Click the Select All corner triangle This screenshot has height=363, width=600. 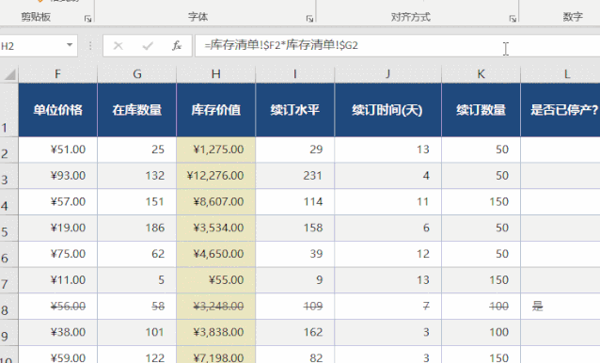click(x=9, y=74)
